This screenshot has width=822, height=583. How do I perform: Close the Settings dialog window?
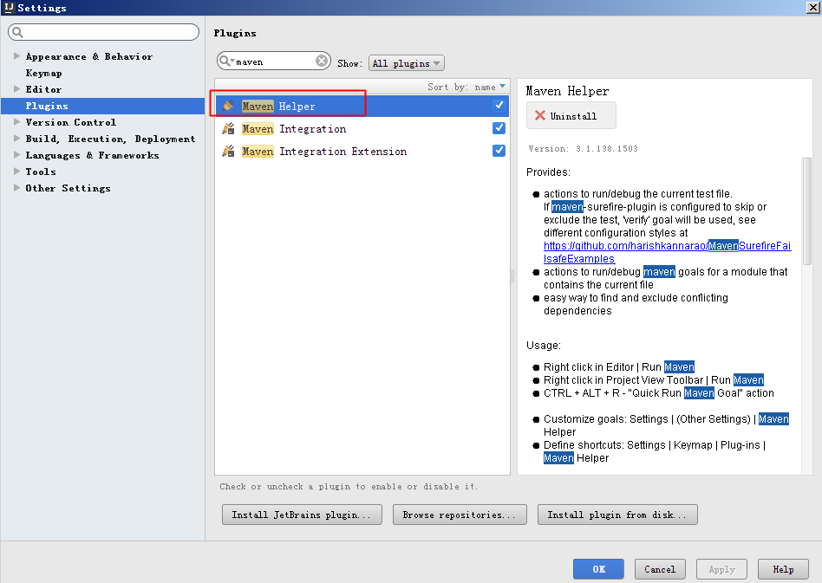tap(812, 7)
